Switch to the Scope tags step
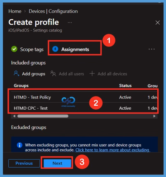 (x=27, y=49)
